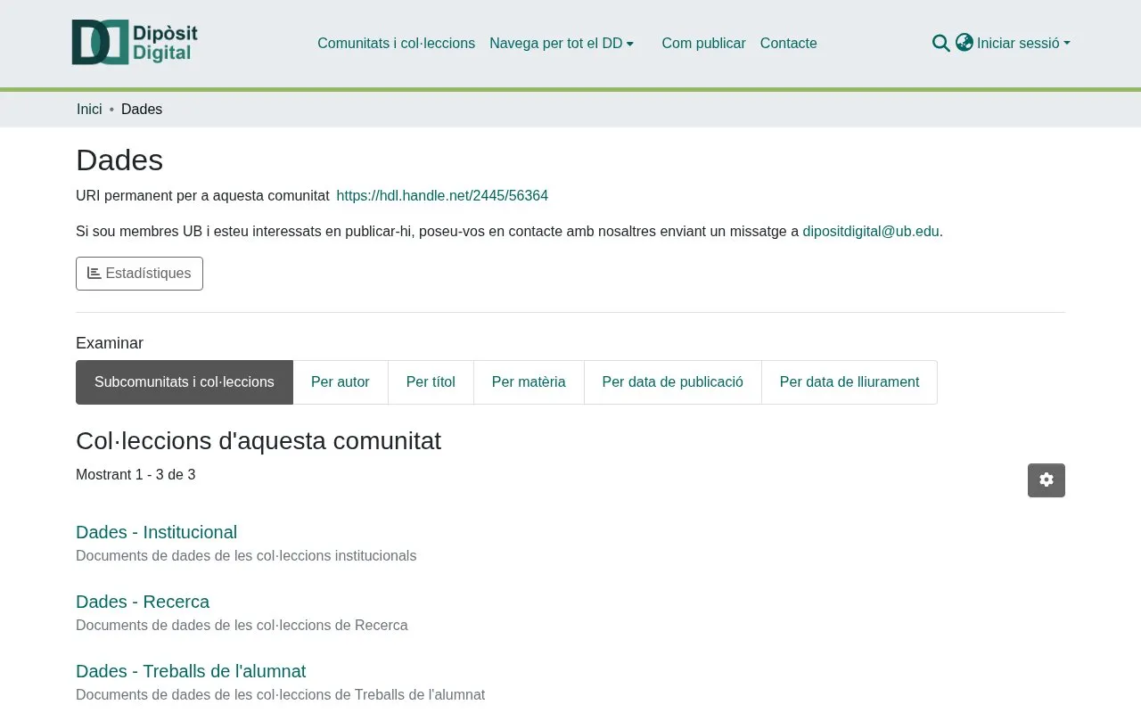The height and width of the screenshot is (713, 1141).
Task: Open Dades - Recerca collection
Action: [x=143, y=602]
